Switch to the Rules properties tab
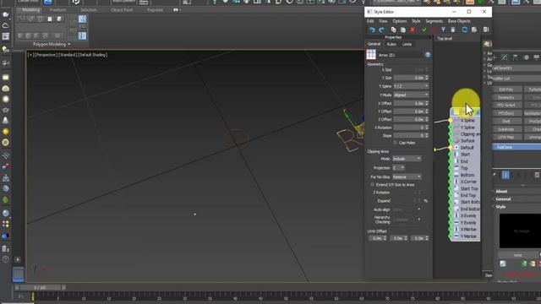The height and width of the screenshot is (304, 541). [x=391, y=45]
